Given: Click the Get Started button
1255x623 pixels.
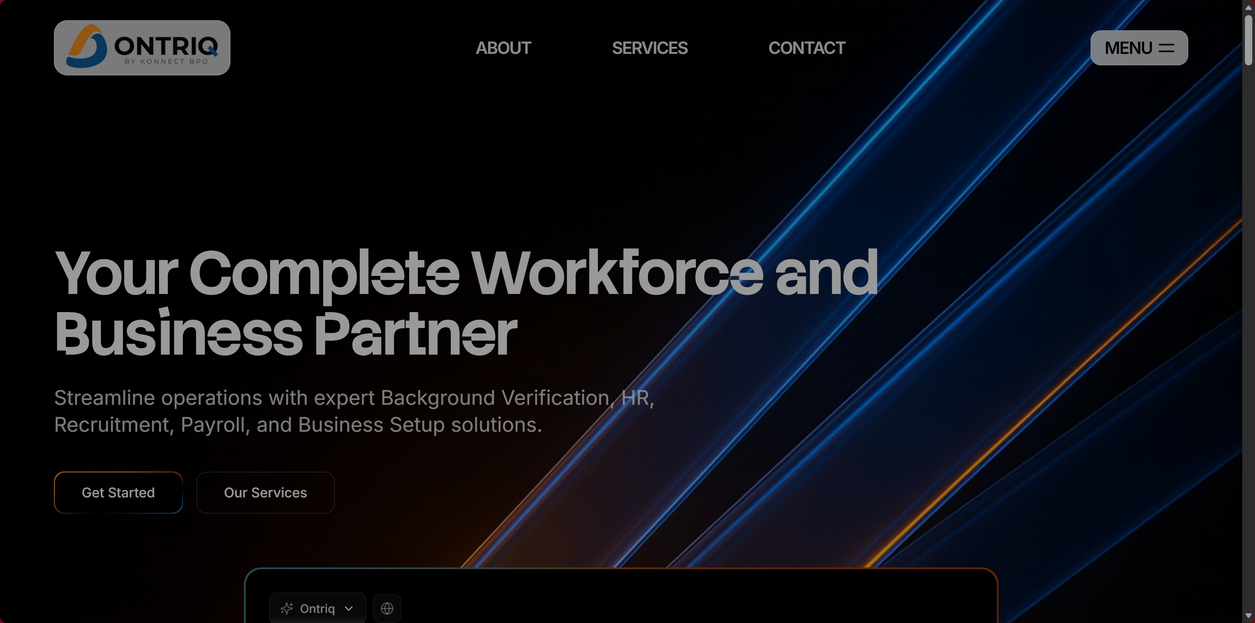Looking at the screenshot, I should click(x=118, y=492).
